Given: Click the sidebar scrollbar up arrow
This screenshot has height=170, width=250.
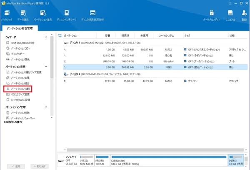Looking at the screenshot, I should click(x=52, y=34).
